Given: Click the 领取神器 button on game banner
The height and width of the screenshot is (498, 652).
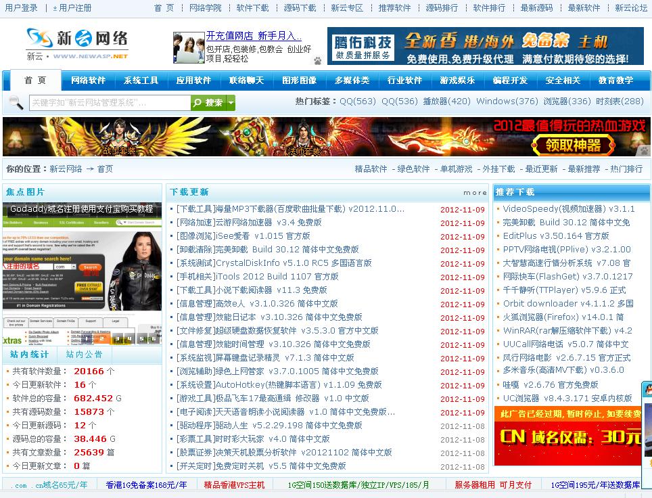Looking at the screenshot, I should click(x=574, y=145).
